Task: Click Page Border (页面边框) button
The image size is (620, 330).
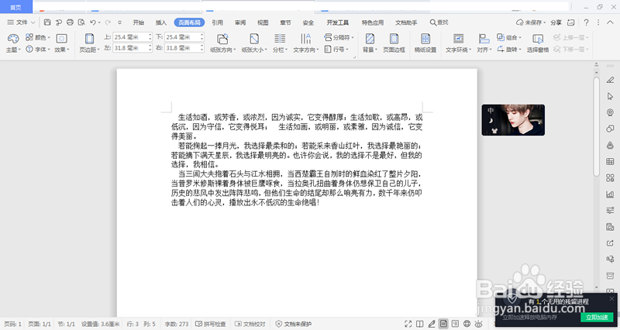Action: coord(394,43)
